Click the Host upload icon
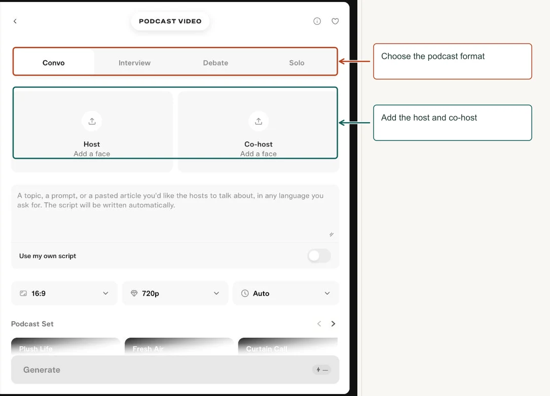This screenshot has height=396, width=550. (x=92, y=121)
